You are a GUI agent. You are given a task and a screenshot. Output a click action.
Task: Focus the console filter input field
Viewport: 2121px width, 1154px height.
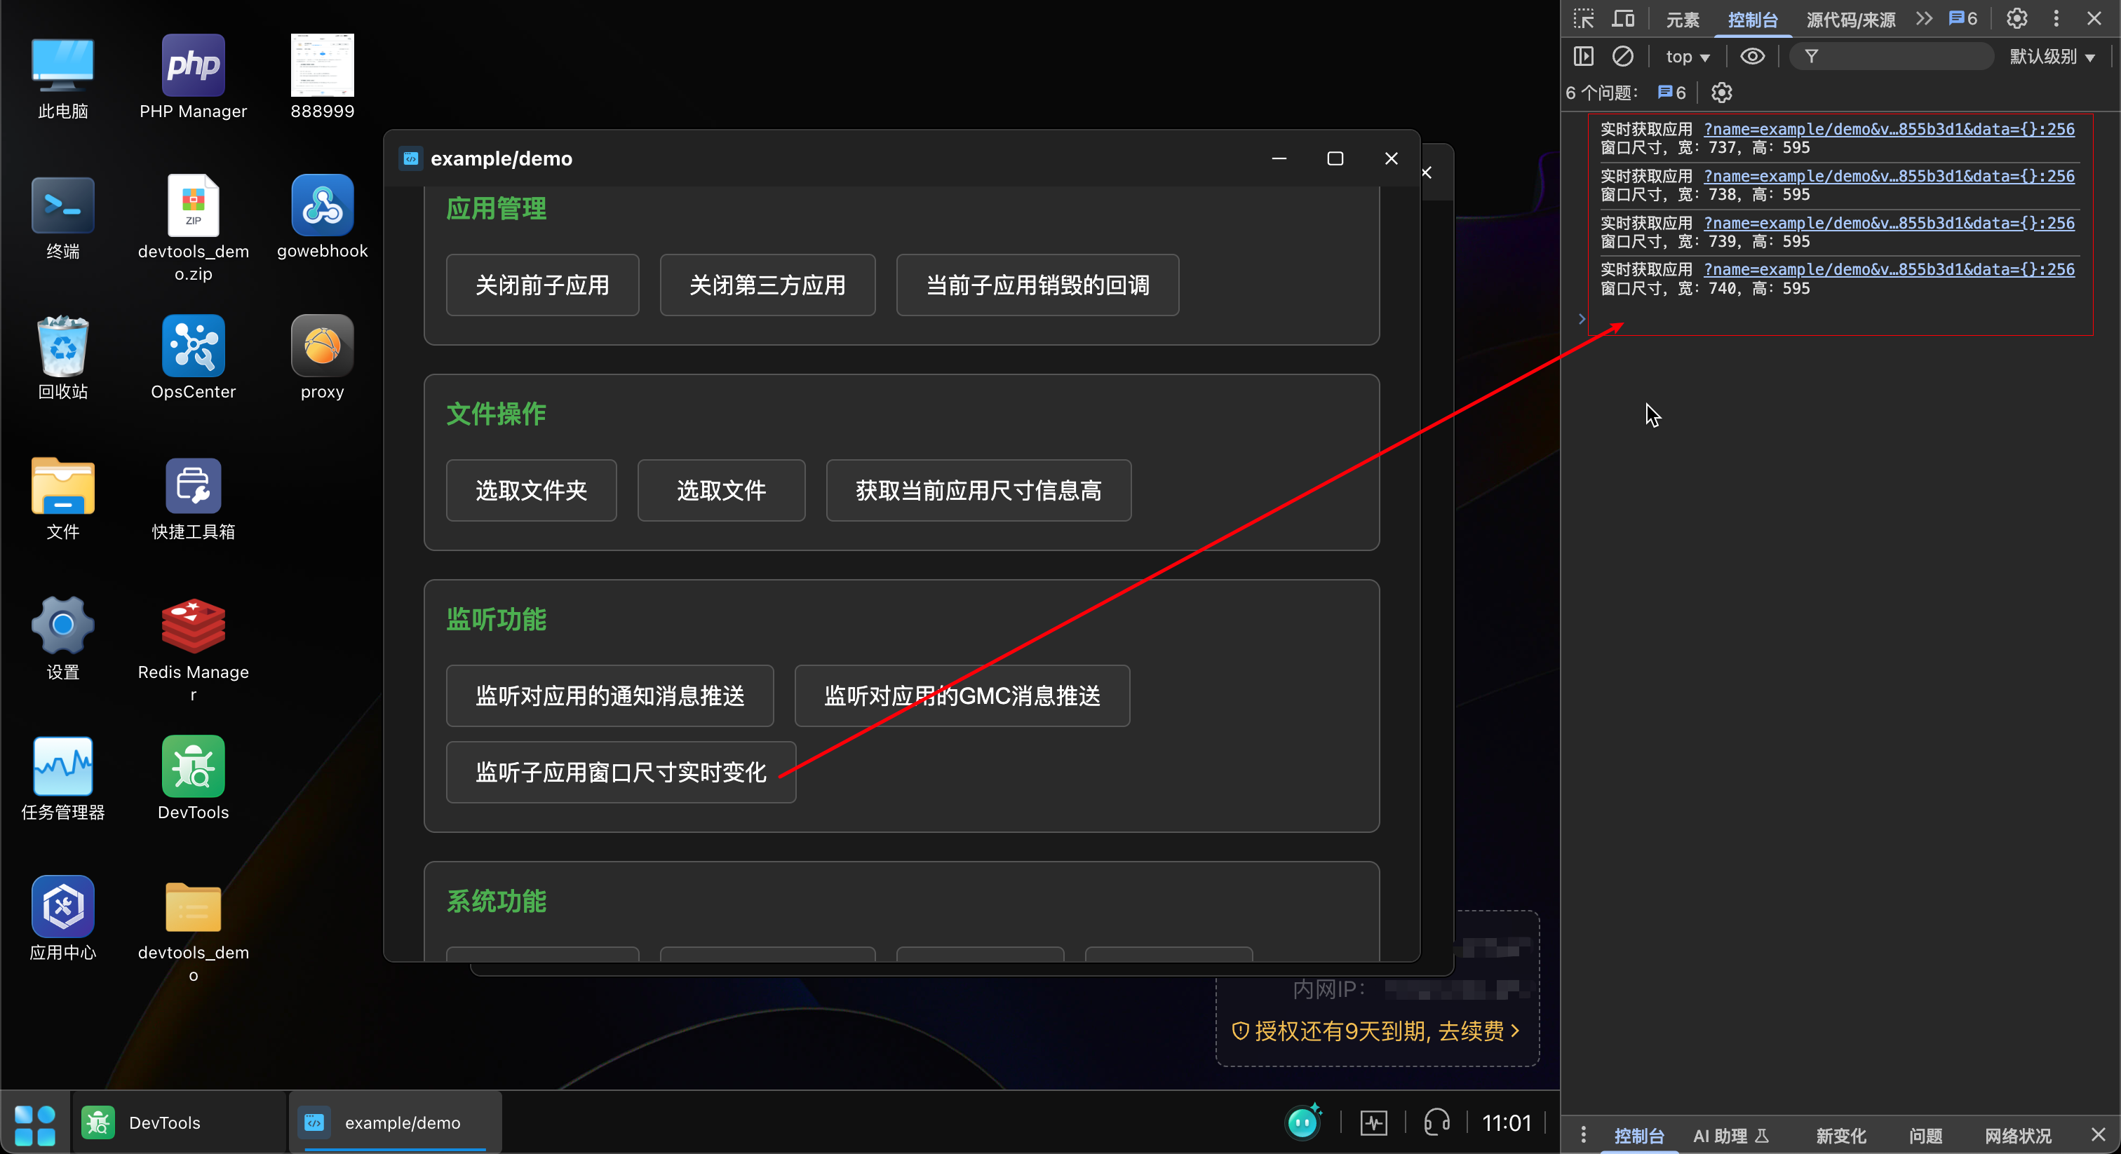pyautogui.click(x=1891, y=56)
